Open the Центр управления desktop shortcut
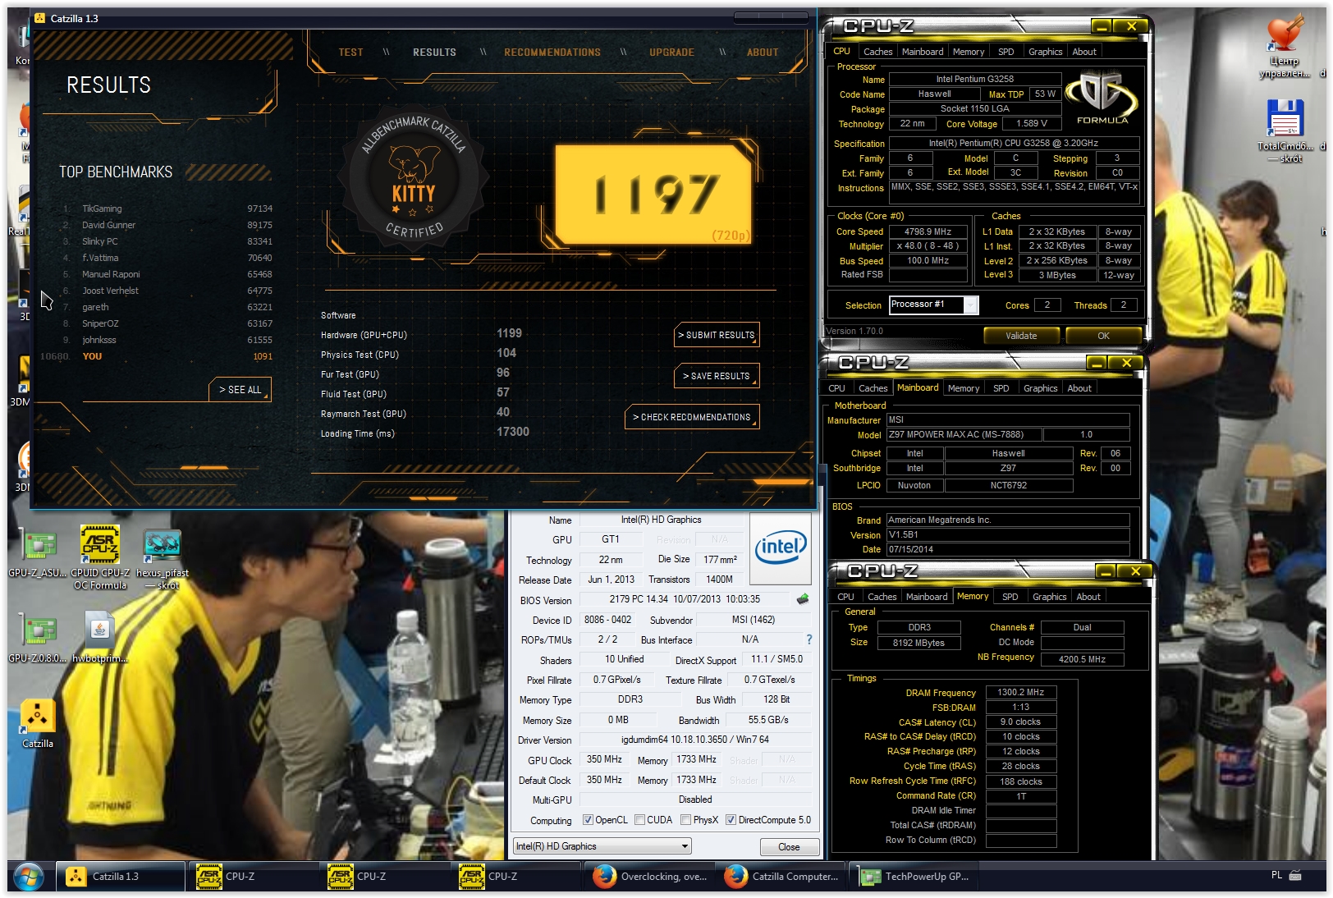This screenshot has width=1333, height=898. pos(1285,48)
